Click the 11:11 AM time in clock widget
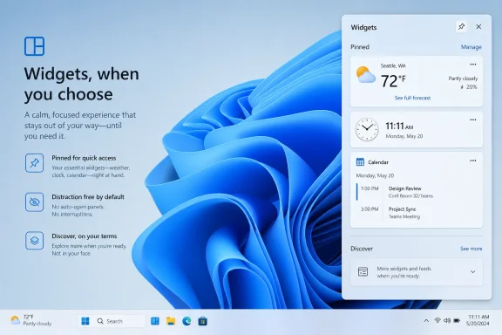Image resolution: width=502 pixels, height=335 pixels. [399, 126]
